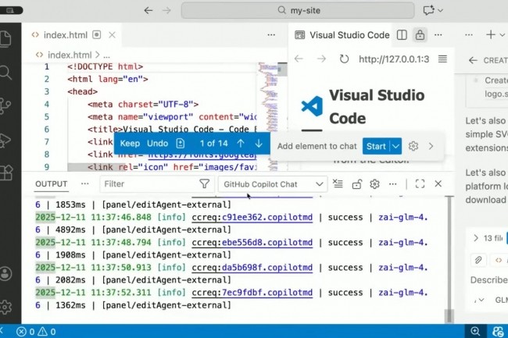This screenshot has height=338, width=508.
Task: Maximize the panel size
Action: pos(420,183)
